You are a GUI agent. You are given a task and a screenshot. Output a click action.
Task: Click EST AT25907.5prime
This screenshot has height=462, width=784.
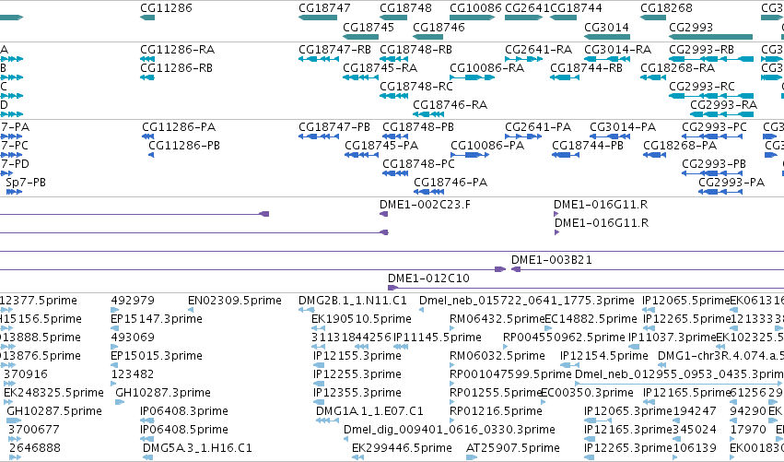click(513, 448)
